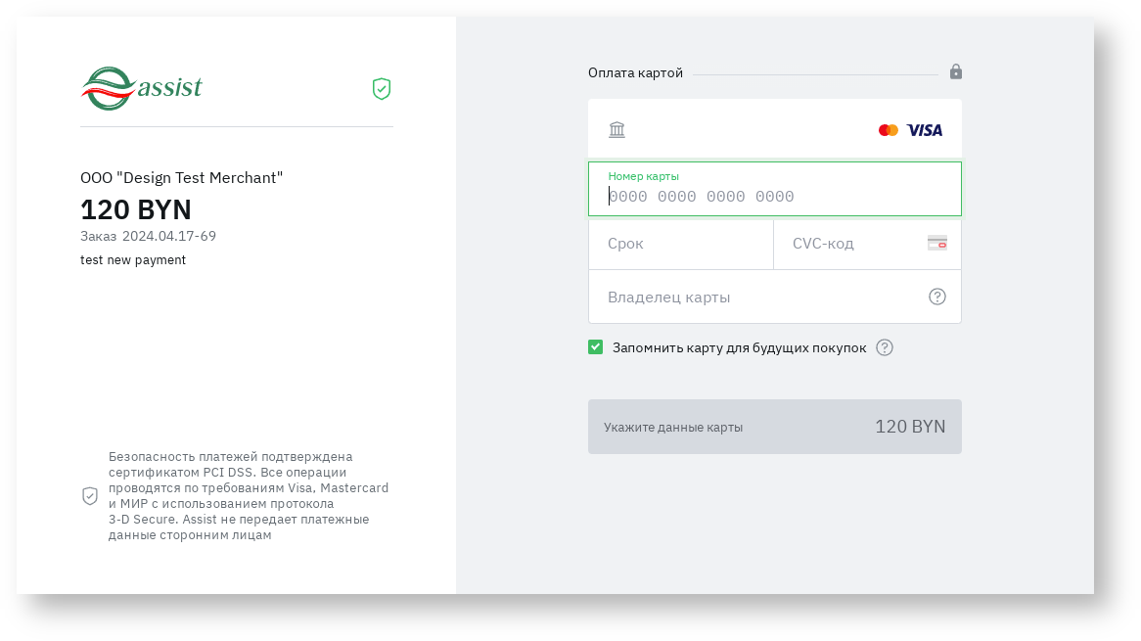This screenshot has width=1141, height=641.
Task: Click the ООО "Design Test Merchant" name
Action: (181, 178)
